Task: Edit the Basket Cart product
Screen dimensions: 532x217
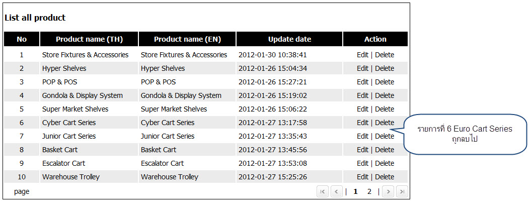Action: pyautogui.click(x=362, y=150)
